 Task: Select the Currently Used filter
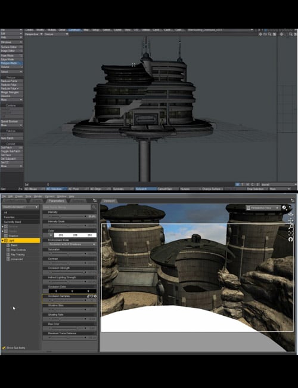20,221
